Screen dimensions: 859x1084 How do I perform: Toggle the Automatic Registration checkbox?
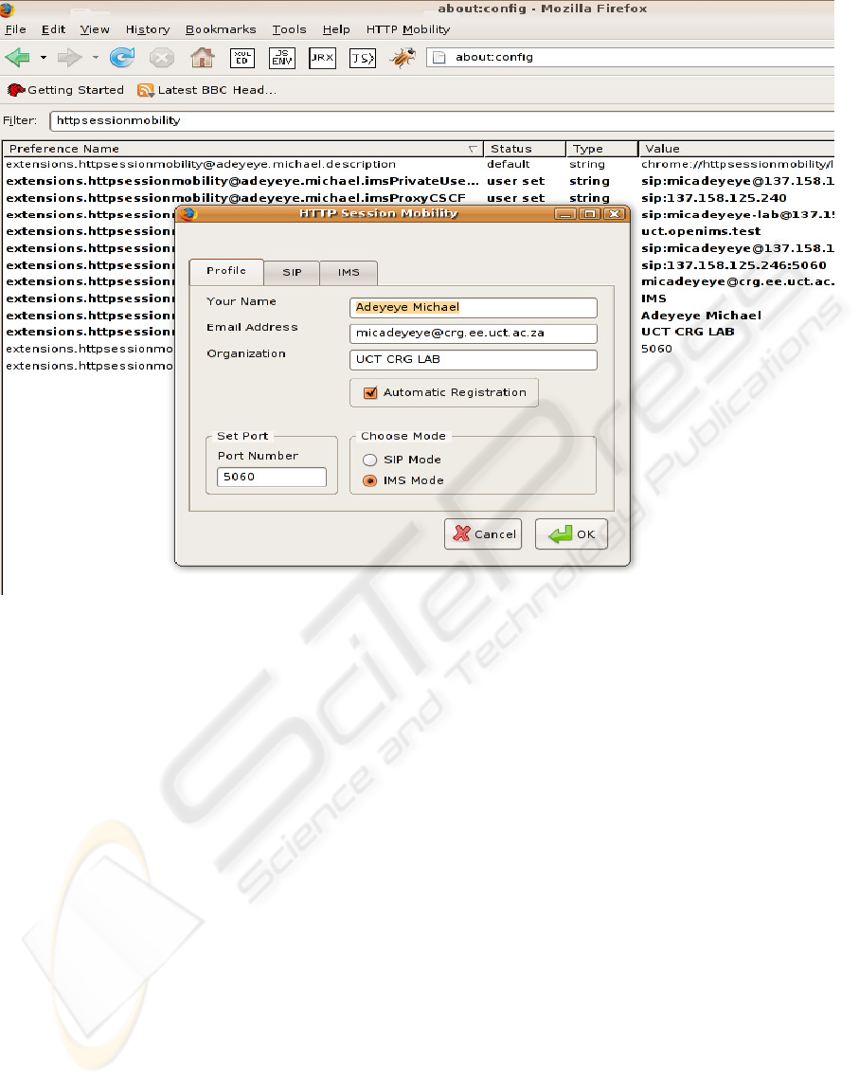(367, 392)
